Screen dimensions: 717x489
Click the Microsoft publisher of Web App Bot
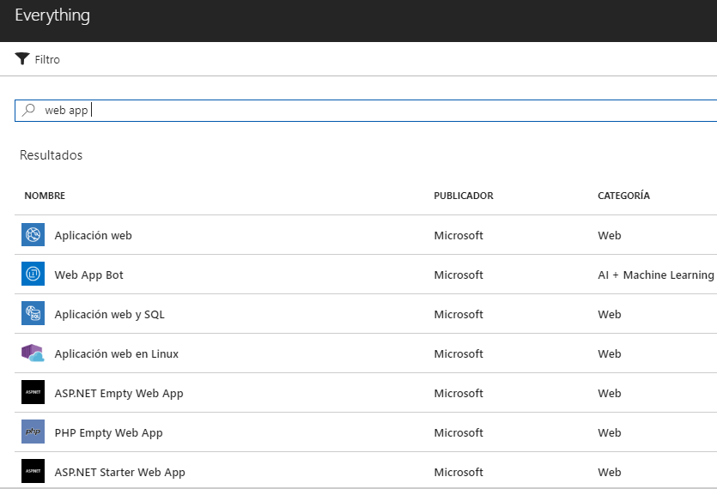pos(459,275)
